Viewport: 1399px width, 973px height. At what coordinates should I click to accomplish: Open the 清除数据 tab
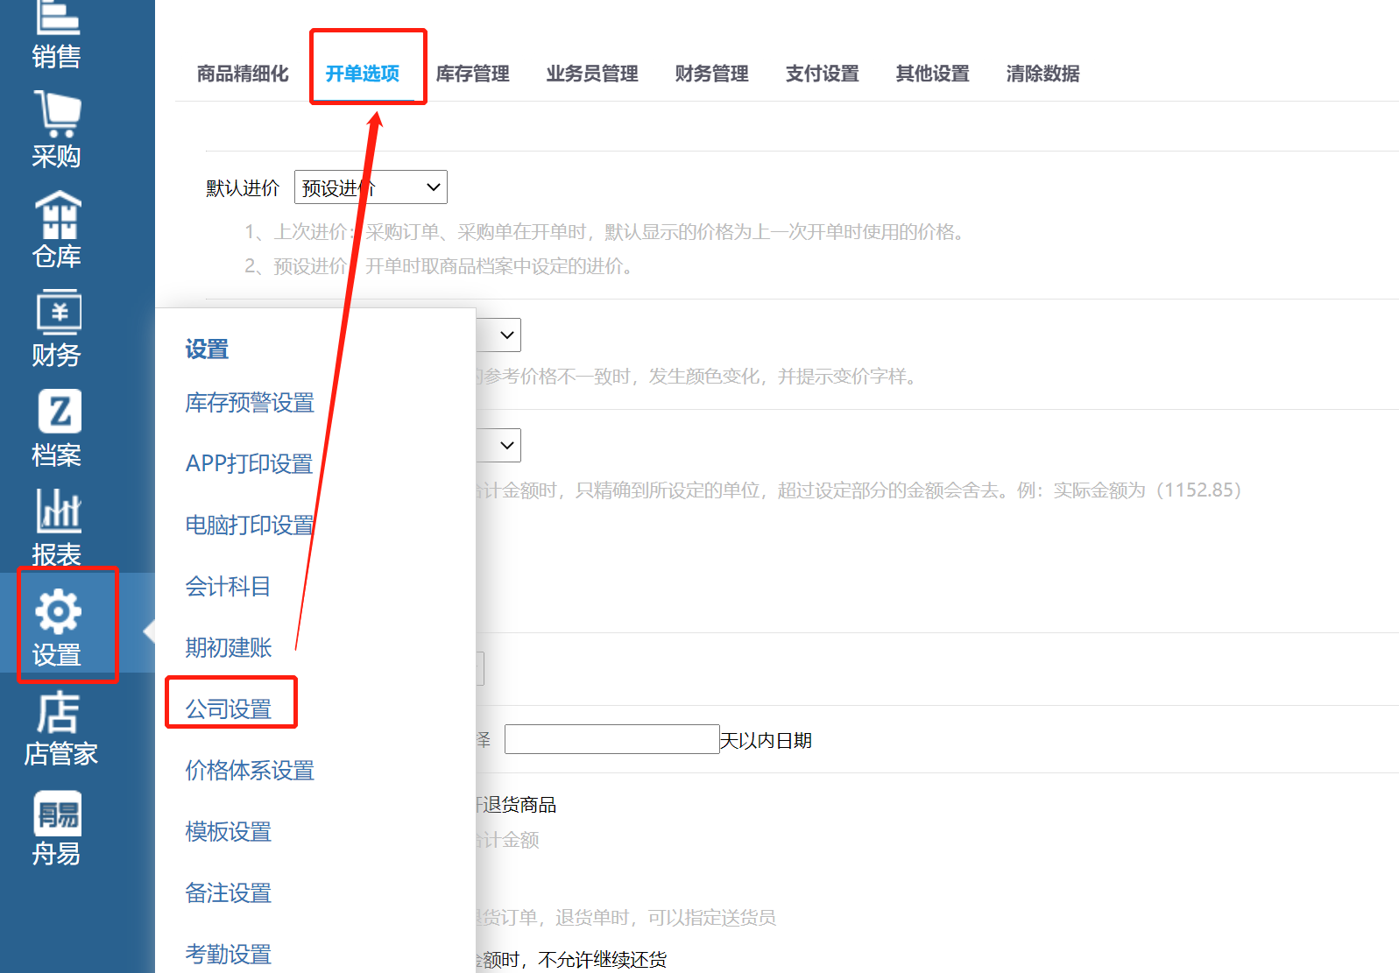coord(1043,74)
